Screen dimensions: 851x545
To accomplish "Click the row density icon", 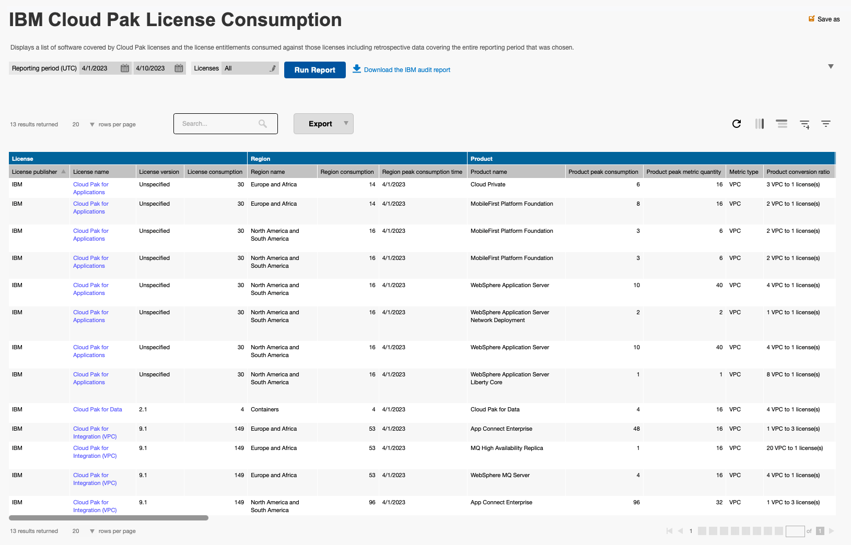I will coord(782,124).
